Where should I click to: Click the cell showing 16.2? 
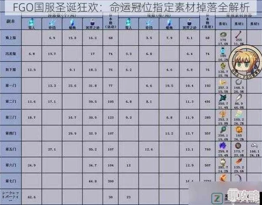point(92,38)
